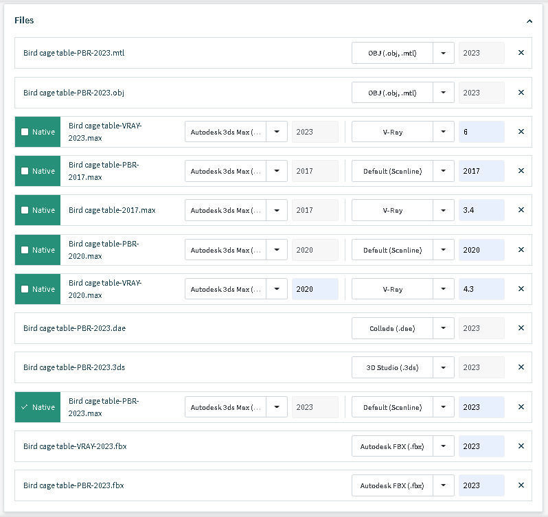Open Autodesk 3ds Max dropdown for PBR-2017.max
This screenshot has width=548, height=517.
click(277, 171)
